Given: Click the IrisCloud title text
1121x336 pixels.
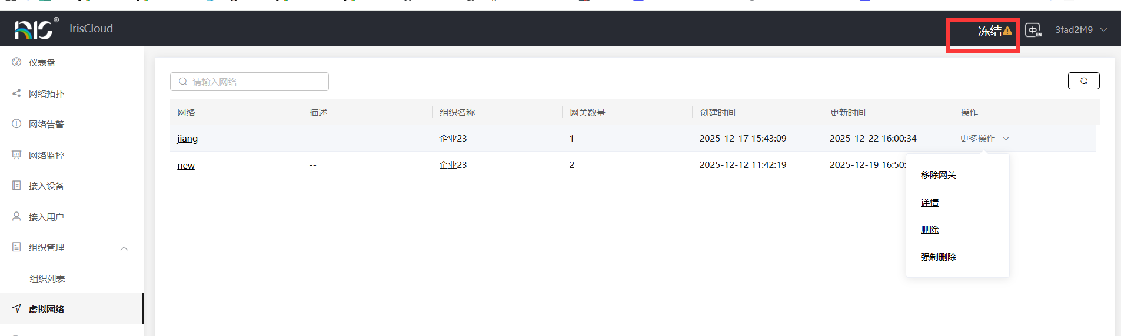Looking at the screenshot, I should click(x=91, y=28).
